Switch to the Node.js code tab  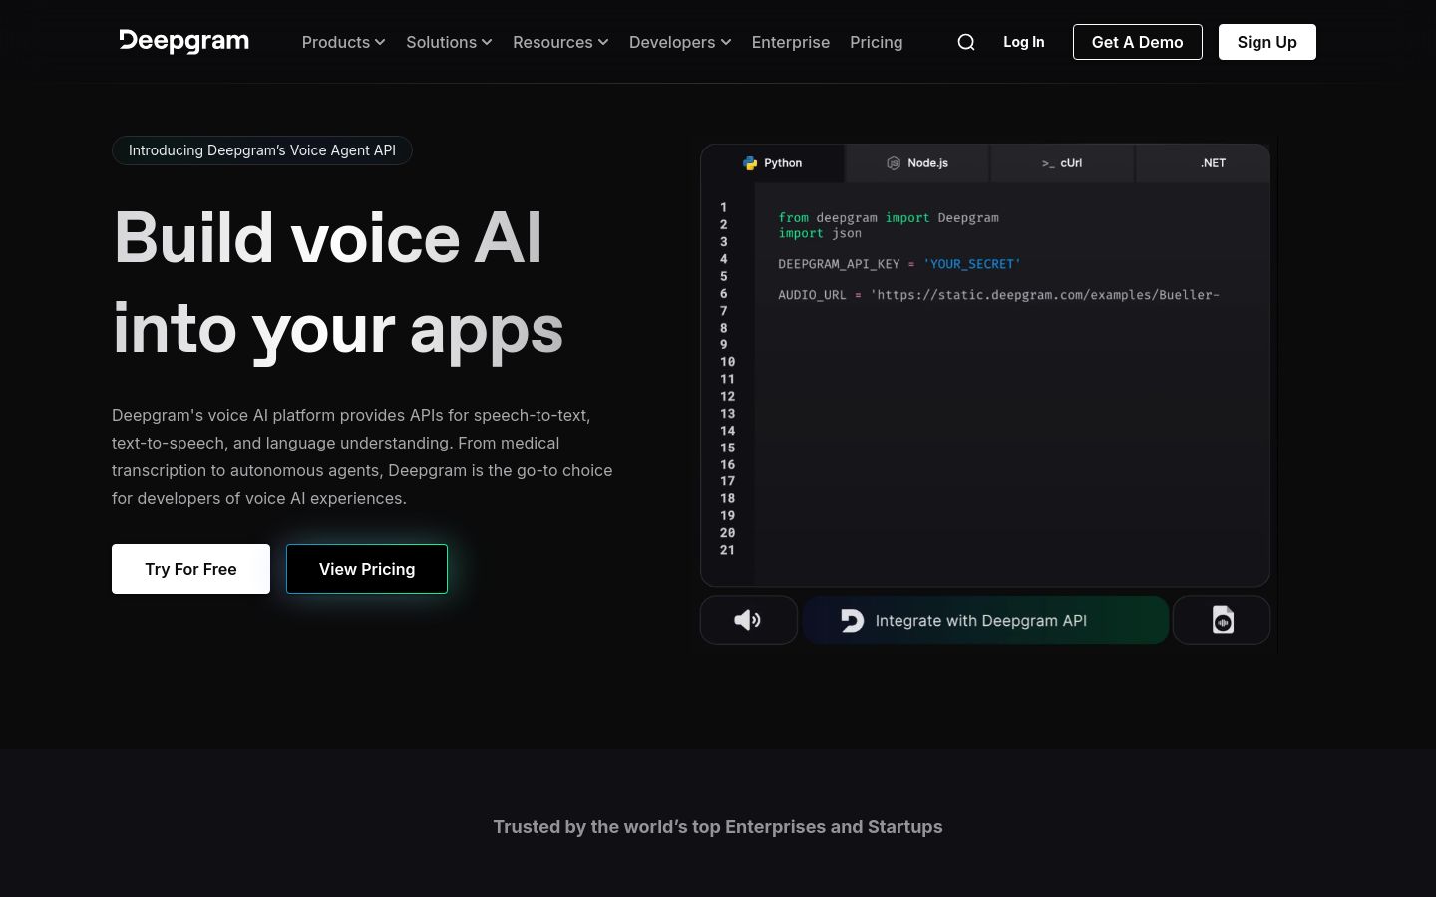pos(917,163)
